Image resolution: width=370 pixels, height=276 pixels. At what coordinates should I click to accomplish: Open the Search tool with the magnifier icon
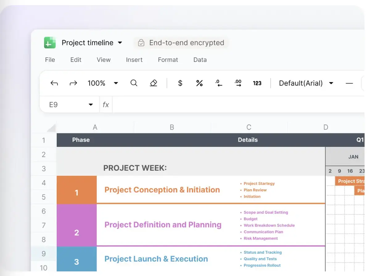pyautogui.click(x=134, y=83)
